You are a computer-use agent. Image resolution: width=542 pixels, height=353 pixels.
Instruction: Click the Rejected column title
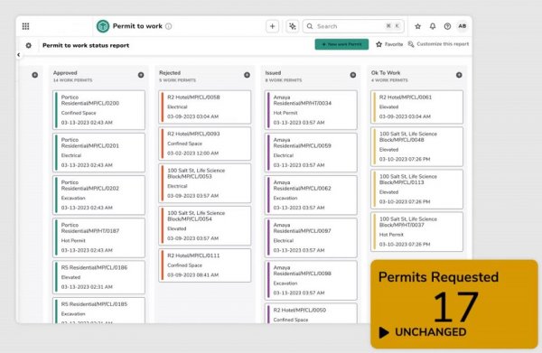(x=170, y=73)
